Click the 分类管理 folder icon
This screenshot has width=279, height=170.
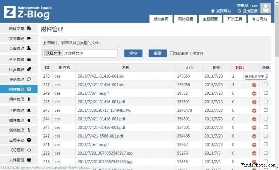tap(29, 59)
